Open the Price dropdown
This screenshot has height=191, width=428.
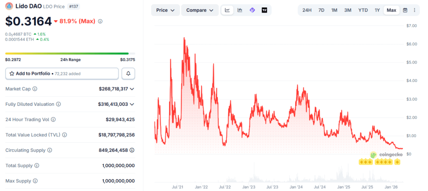166,10
